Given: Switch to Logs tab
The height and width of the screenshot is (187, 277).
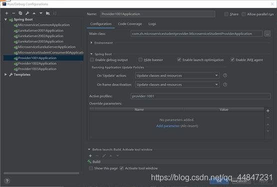Looking at the screenshot, I should tap(152, 24).
